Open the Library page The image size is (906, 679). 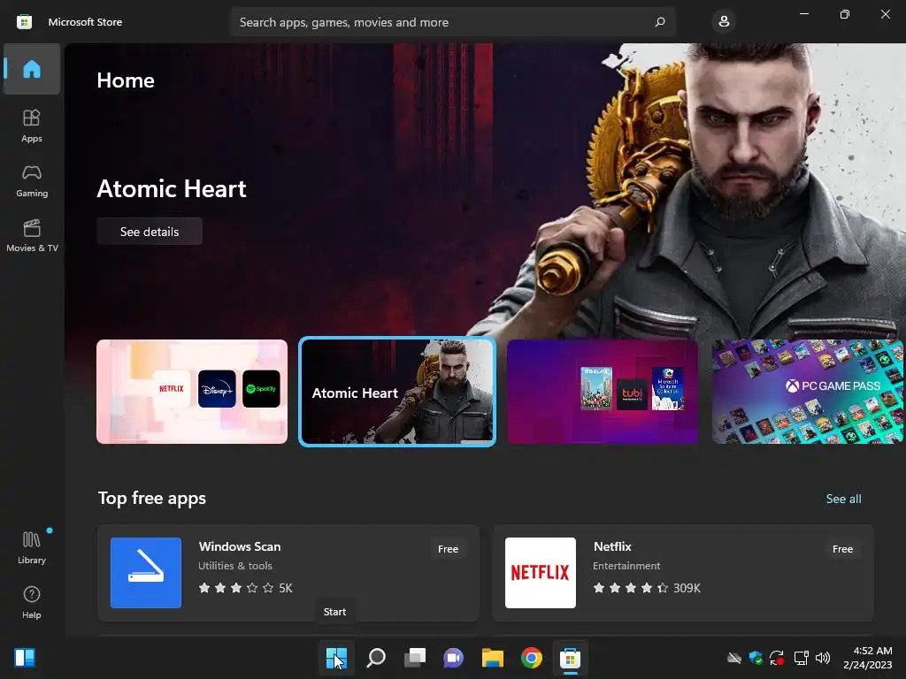(x=32, y=547)
